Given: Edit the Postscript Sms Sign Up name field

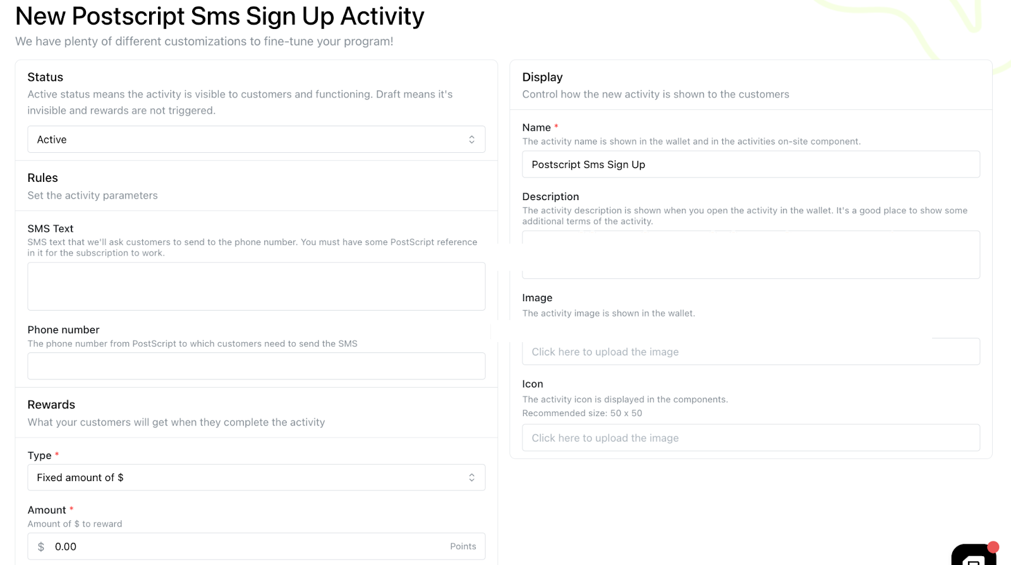Looking at the screenshot, I should (x=751, y=165).
